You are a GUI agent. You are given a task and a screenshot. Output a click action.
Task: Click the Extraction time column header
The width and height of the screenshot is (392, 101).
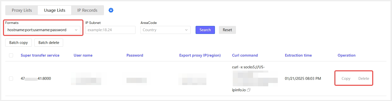[x=298, y=55]
